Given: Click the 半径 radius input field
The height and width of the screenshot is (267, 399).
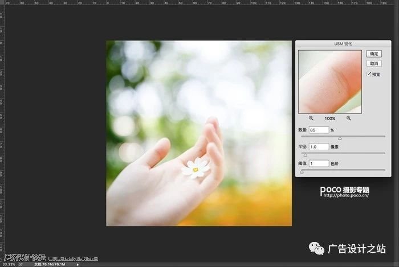Looking at the screenshot, I should point(319,146).
